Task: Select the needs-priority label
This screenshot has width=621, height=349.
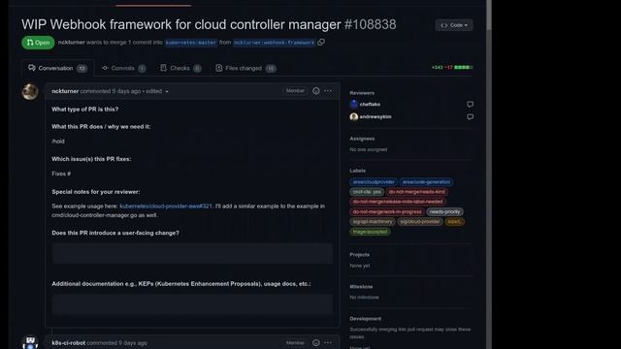Action: [444, 211]
